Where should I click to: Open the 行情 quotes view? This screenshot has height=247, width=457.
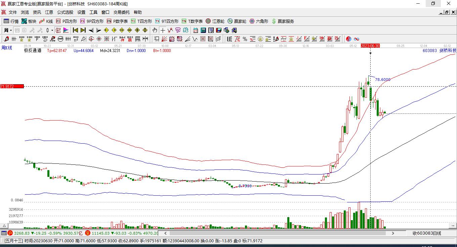(11, 21)
